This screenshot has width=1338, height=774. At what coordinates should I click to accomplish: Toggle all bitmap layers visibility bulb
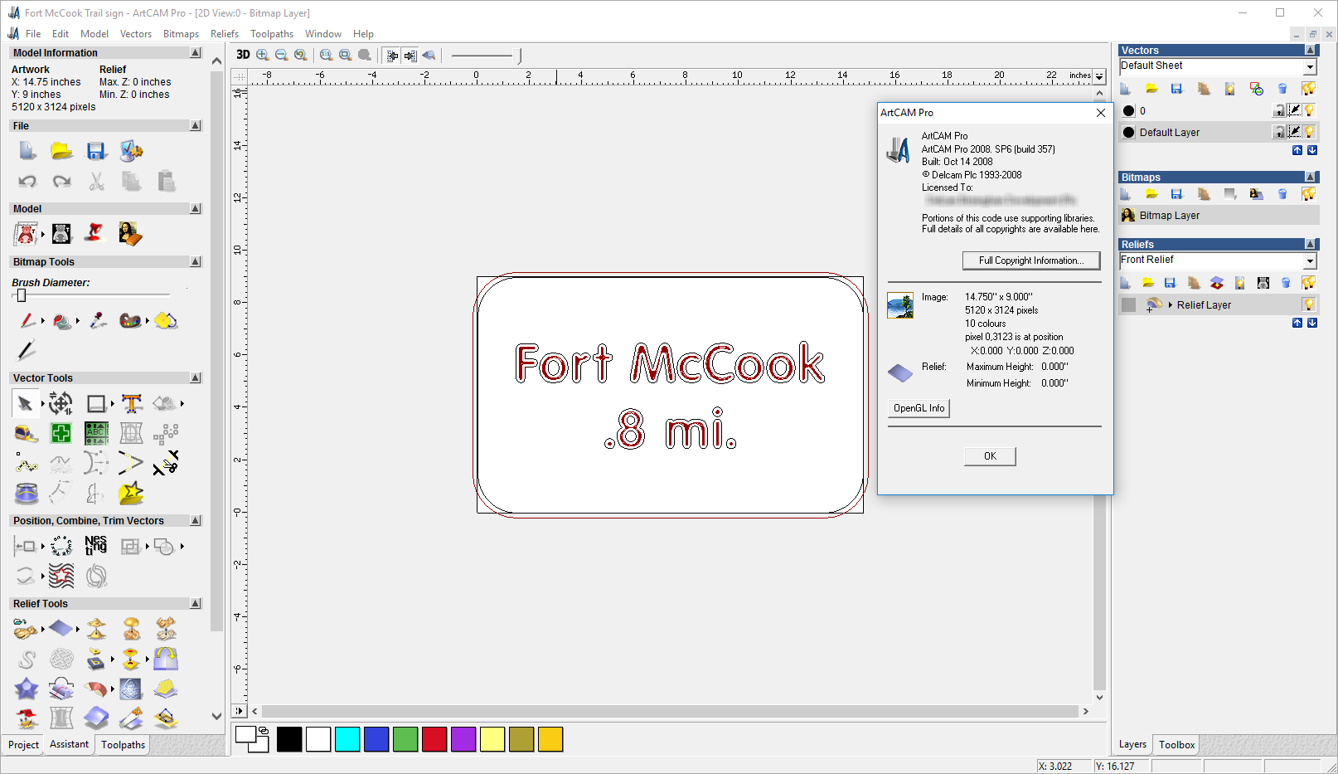tap(1309, 194)
